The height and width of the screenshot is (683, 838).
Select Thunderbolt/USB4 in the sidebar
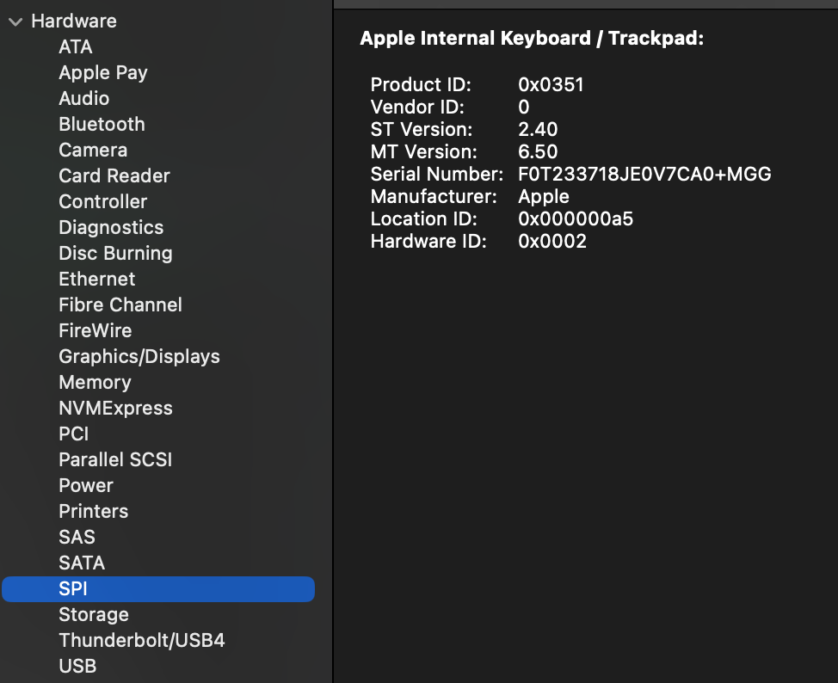click(141, 641)
